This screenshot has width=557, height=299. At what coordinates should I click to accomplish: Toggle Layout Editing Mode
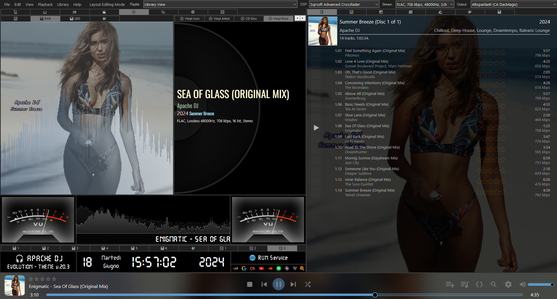tap(107, 4)
